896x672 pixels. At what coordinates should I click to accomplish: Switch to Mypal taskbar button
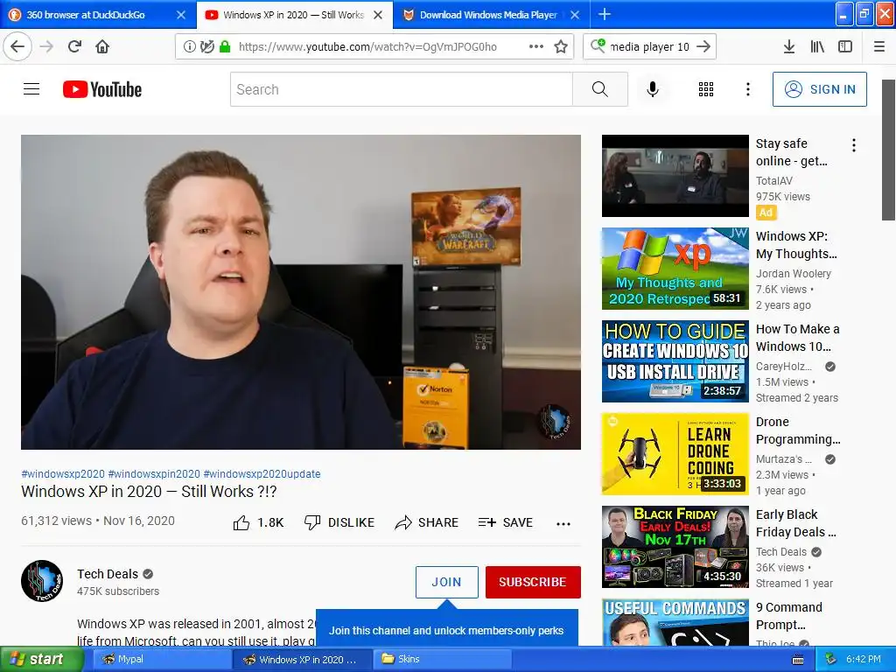click(161, 659)
